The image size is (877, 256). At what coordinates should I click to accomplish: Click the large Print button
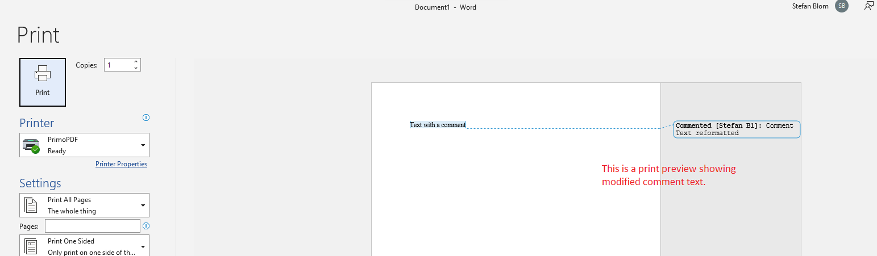43,82
